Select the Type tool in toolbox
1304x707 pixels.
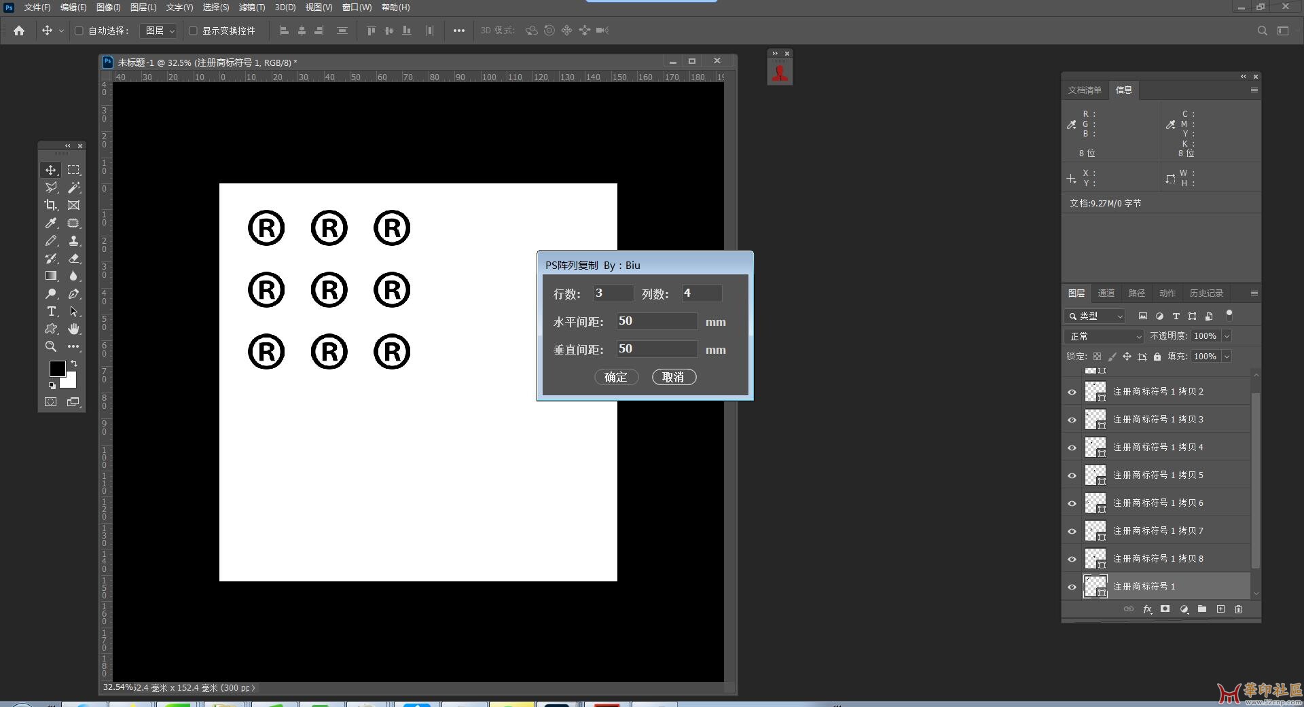click(x=51, y=311)
